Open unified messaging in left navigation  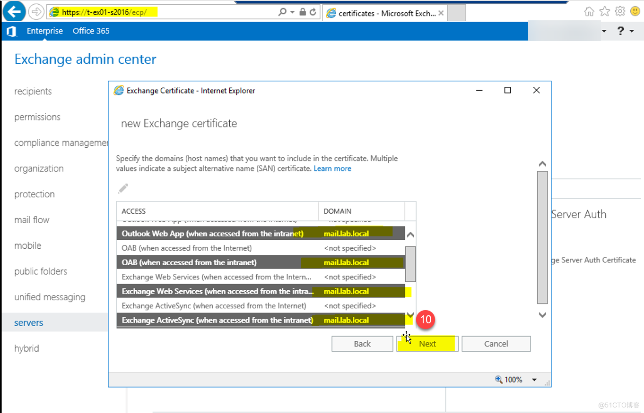(x=50, y=297)
